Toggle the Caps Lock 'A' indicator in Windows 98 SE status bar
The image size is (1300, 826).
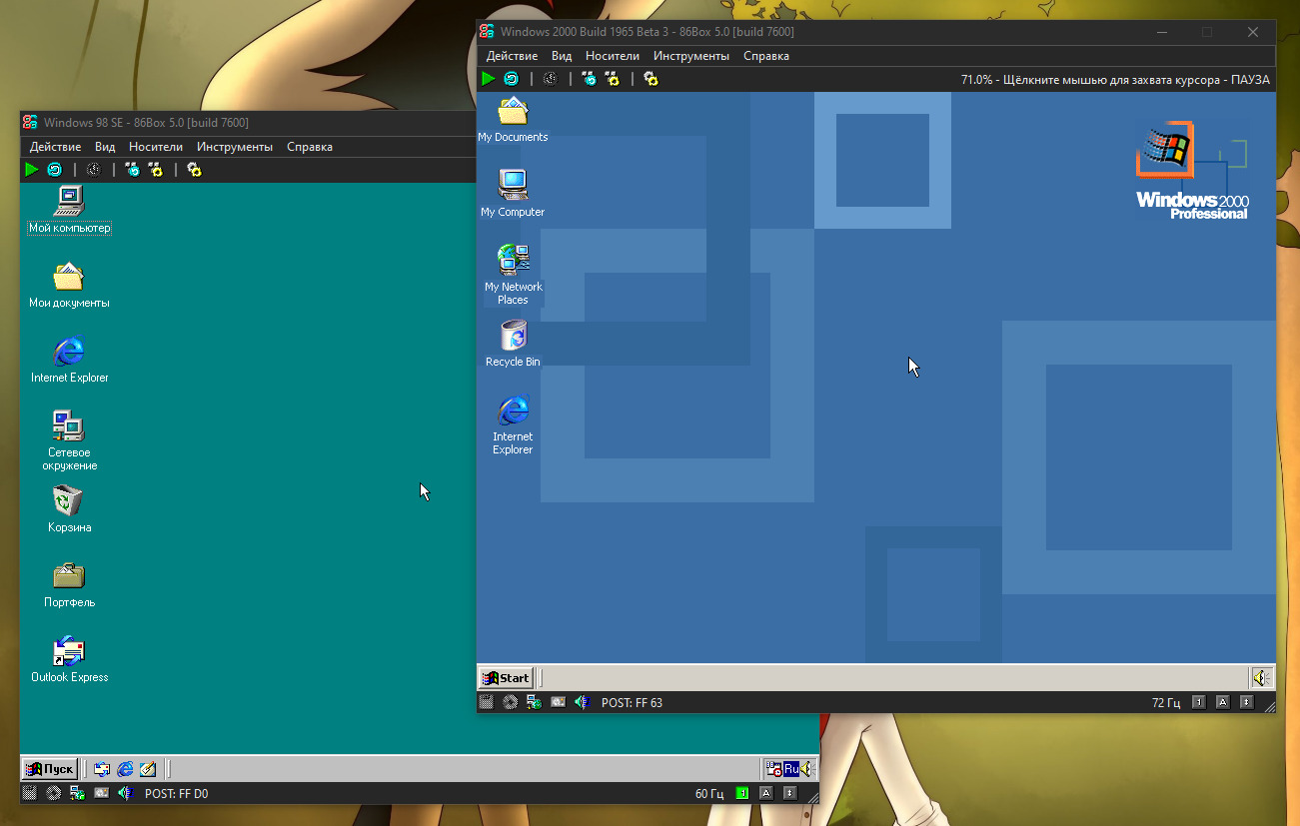coord(765,793)
